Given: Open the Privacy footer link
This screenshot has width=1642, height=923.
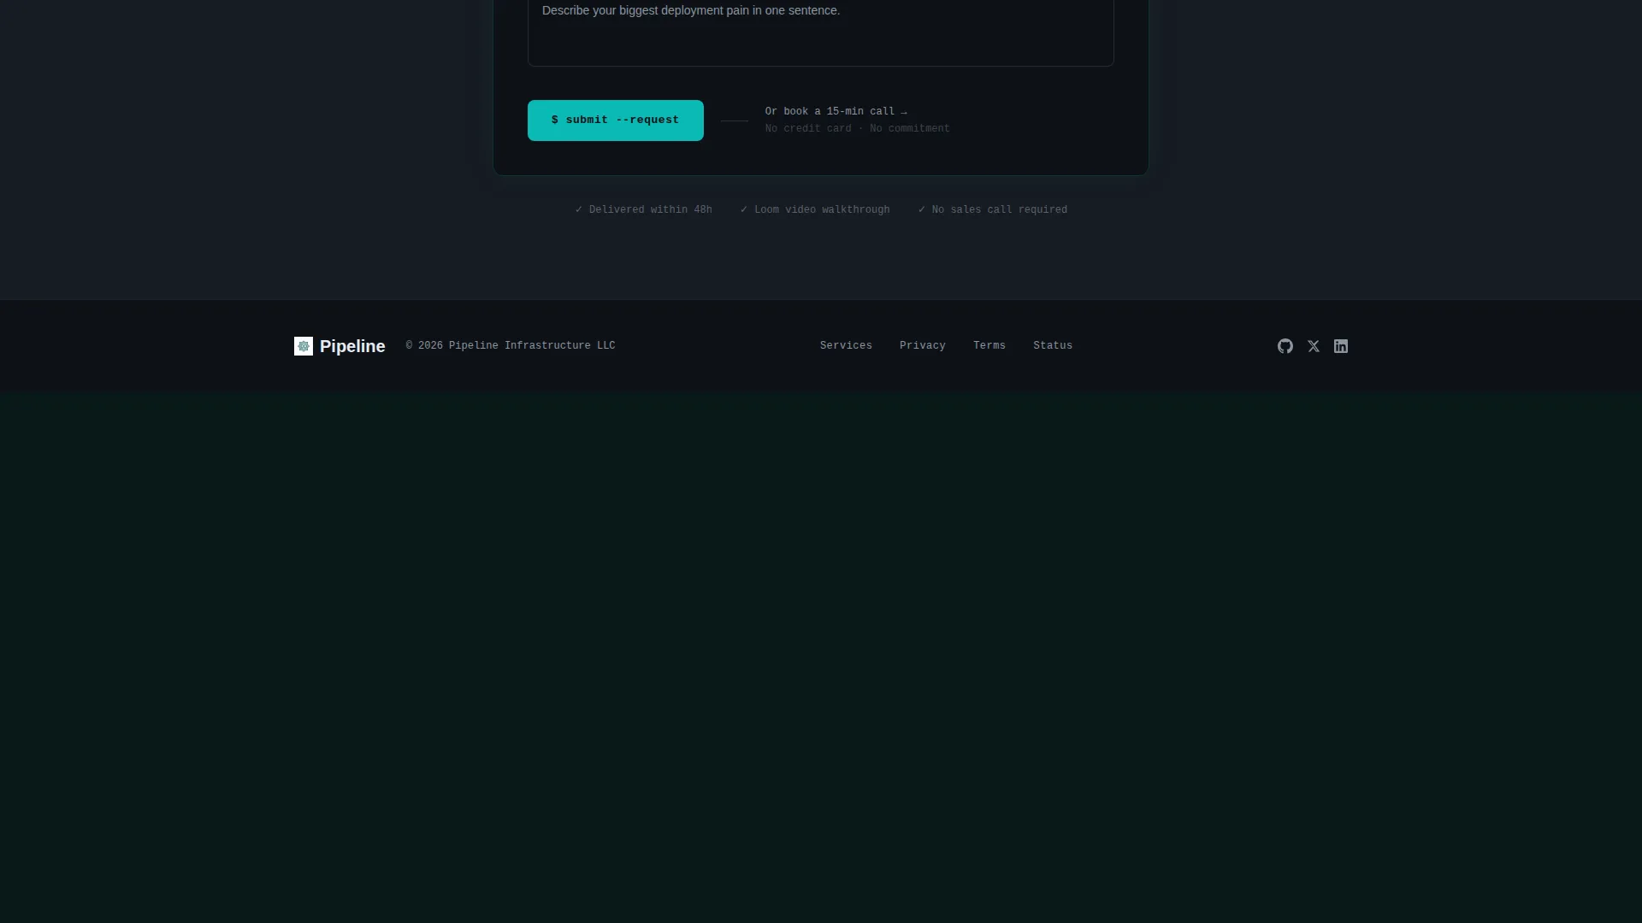Looking at the screenshot, I should pos(923,346).
